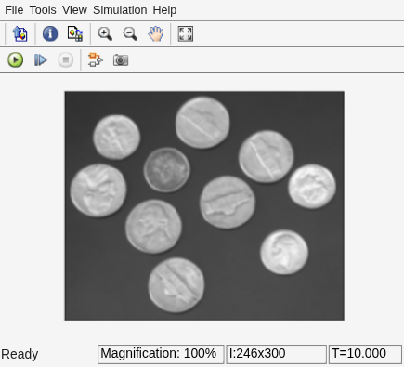Select the Pan hand tool

(155, 33)
